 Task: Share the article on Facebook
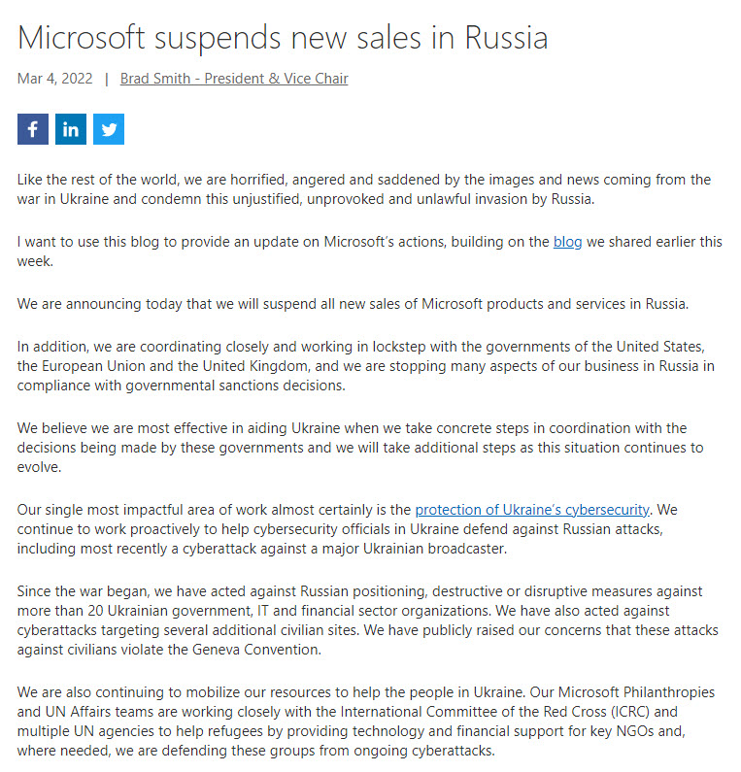tap(32, 129)
